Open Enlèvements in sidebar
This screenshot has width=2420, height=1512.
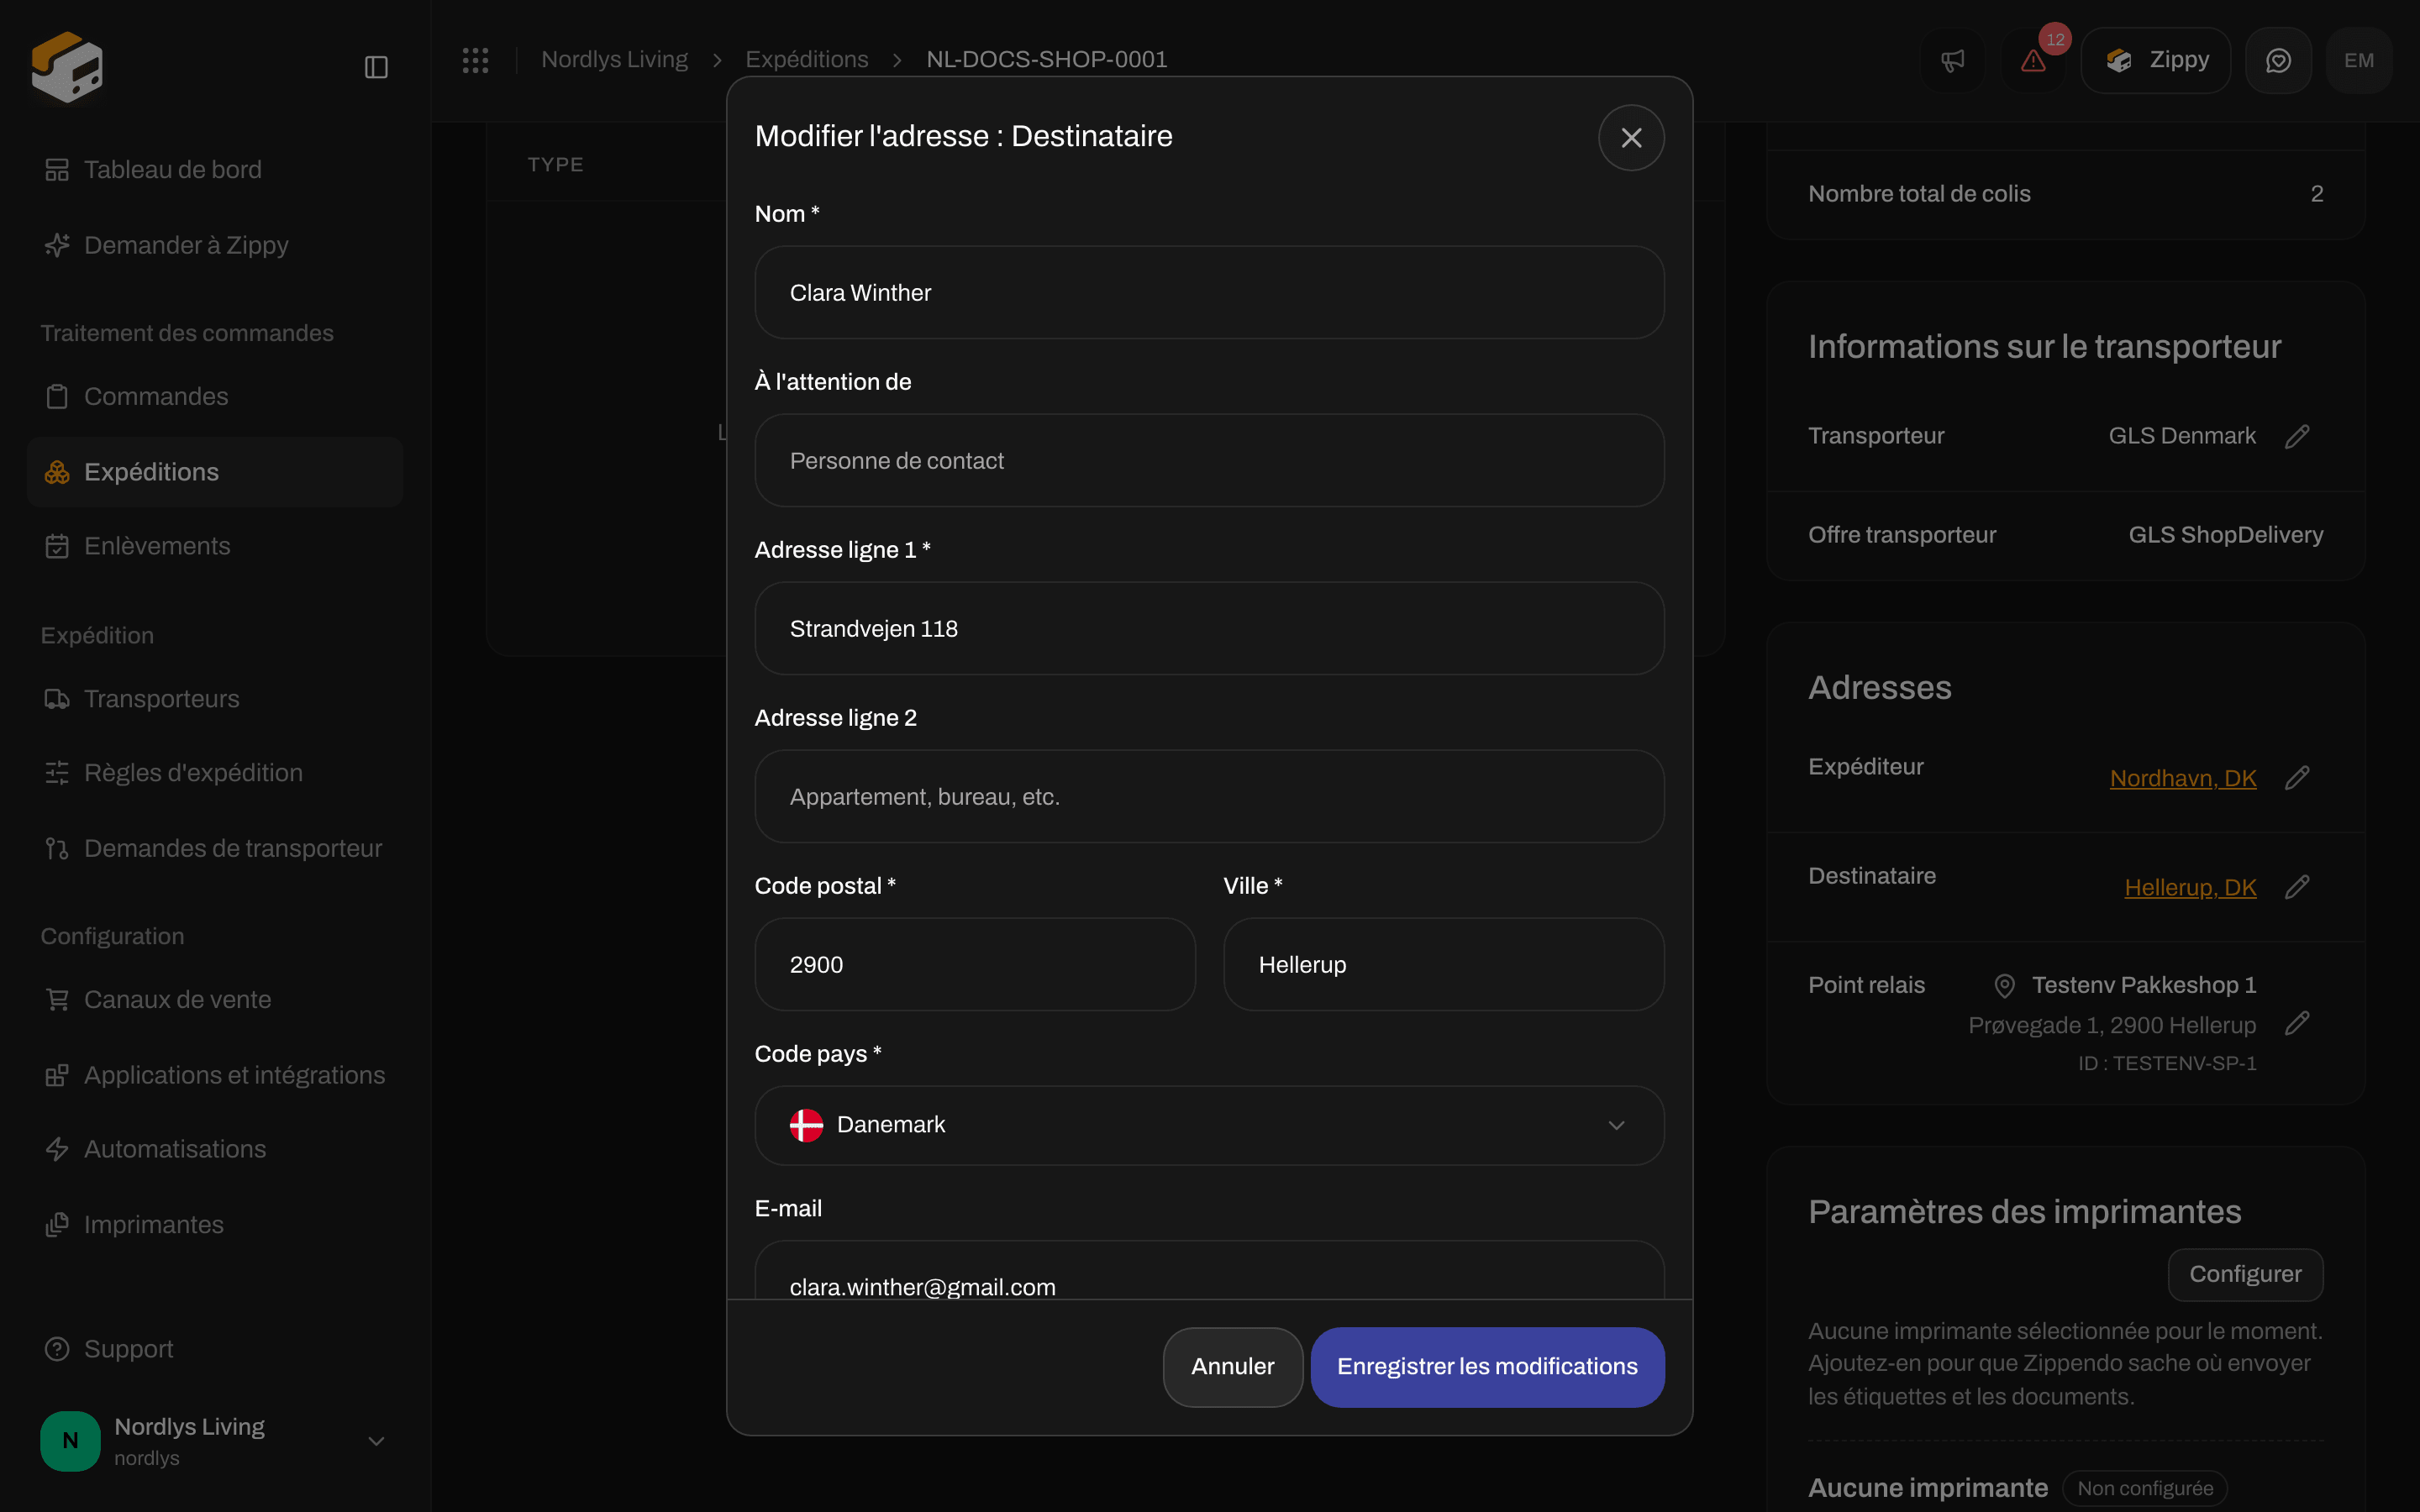(214, 546)
